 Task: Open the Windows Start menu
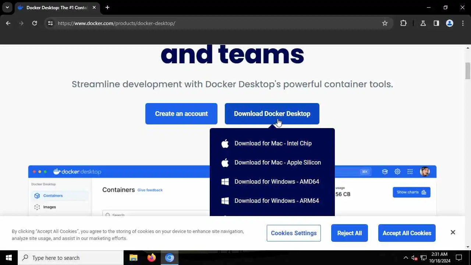(x=9, y=258)
